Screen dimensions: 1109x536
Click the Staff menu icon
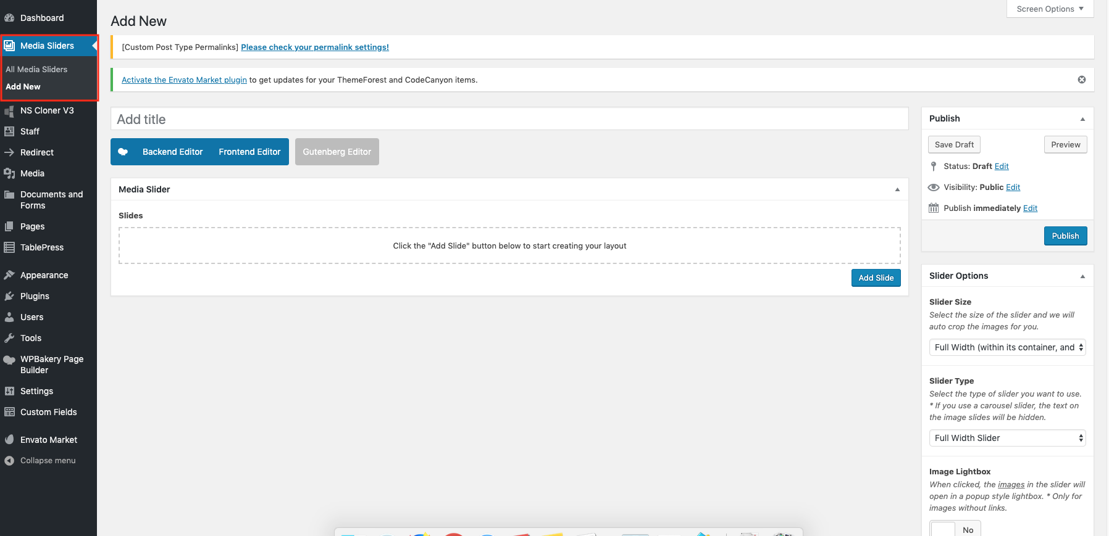pos(9,131)
